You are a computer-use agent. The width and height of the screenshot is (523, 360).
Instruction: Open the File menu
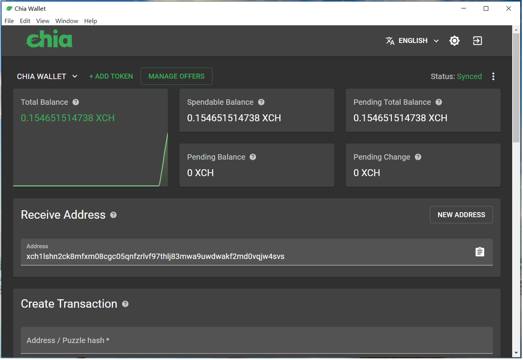(x=9, y=21)
